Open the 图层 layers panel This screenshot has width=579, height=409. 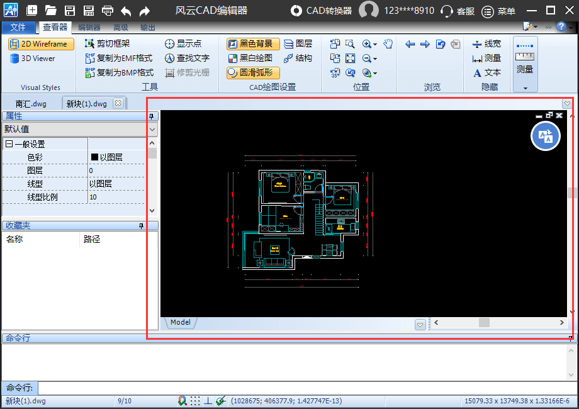pyautogui.click(x=297, y=43)
